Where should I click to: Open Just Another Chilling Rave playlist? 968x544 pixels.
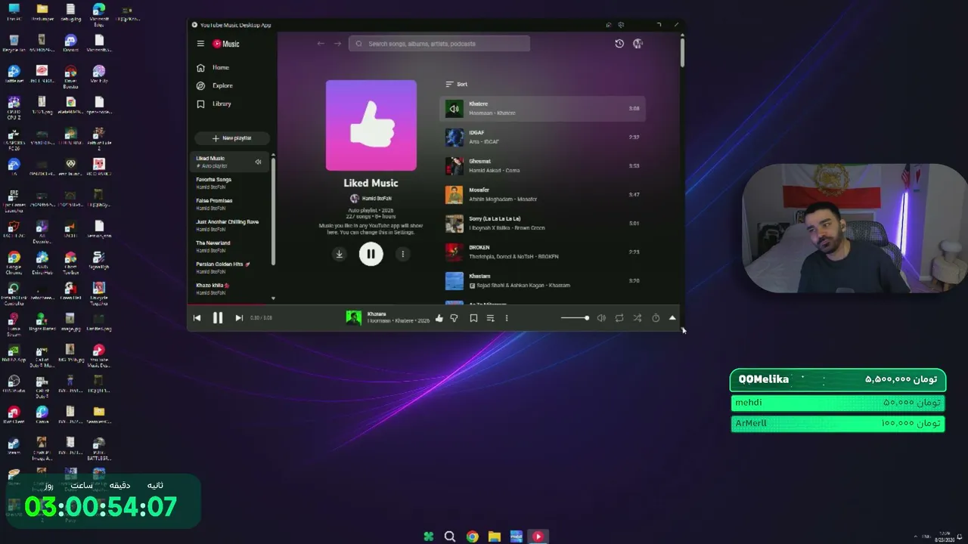point(229,225)
